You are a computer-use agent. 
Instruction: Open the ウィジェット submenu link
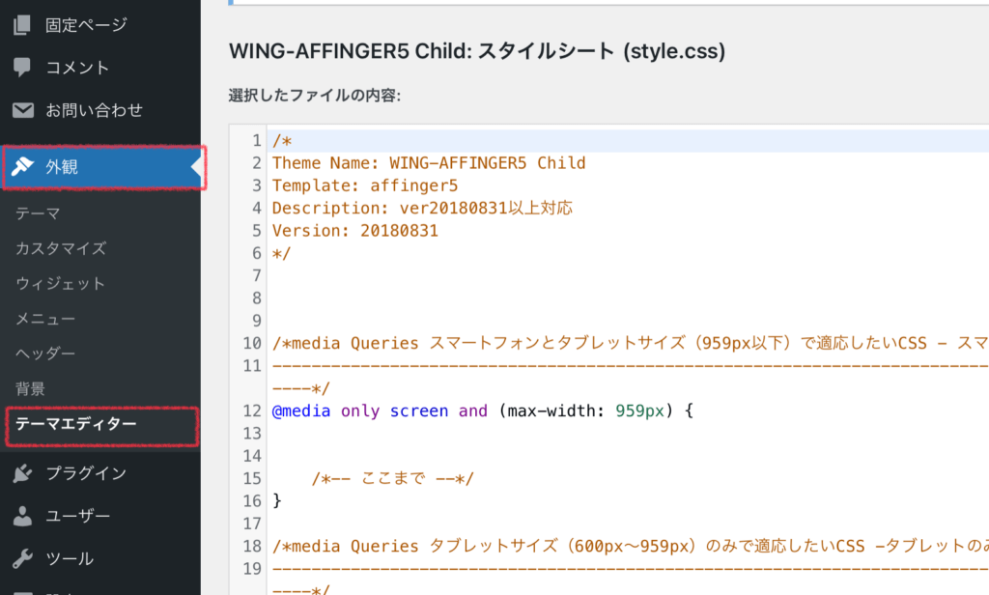point(60,284)
